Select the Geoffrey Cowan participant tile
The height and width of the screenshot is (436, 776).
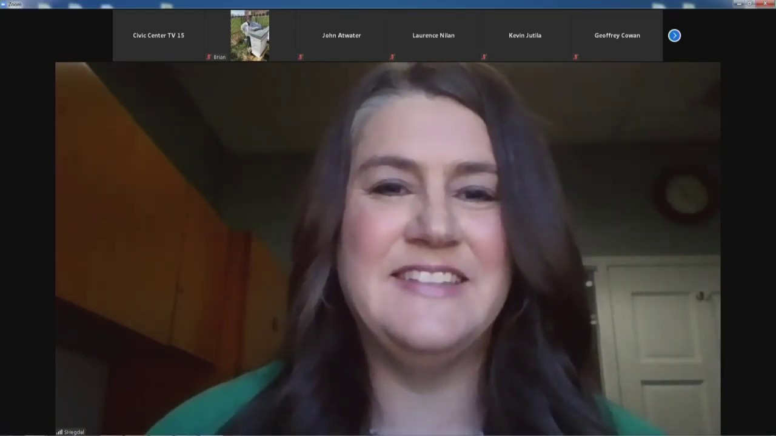[617, 35]
